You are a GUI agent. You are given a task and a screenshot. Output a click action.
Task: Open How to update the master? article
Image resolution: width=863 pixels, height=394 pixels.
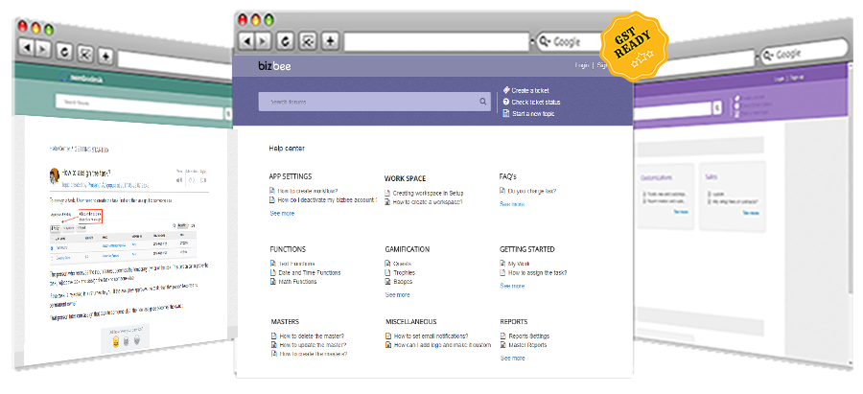(x=313, y=345)
